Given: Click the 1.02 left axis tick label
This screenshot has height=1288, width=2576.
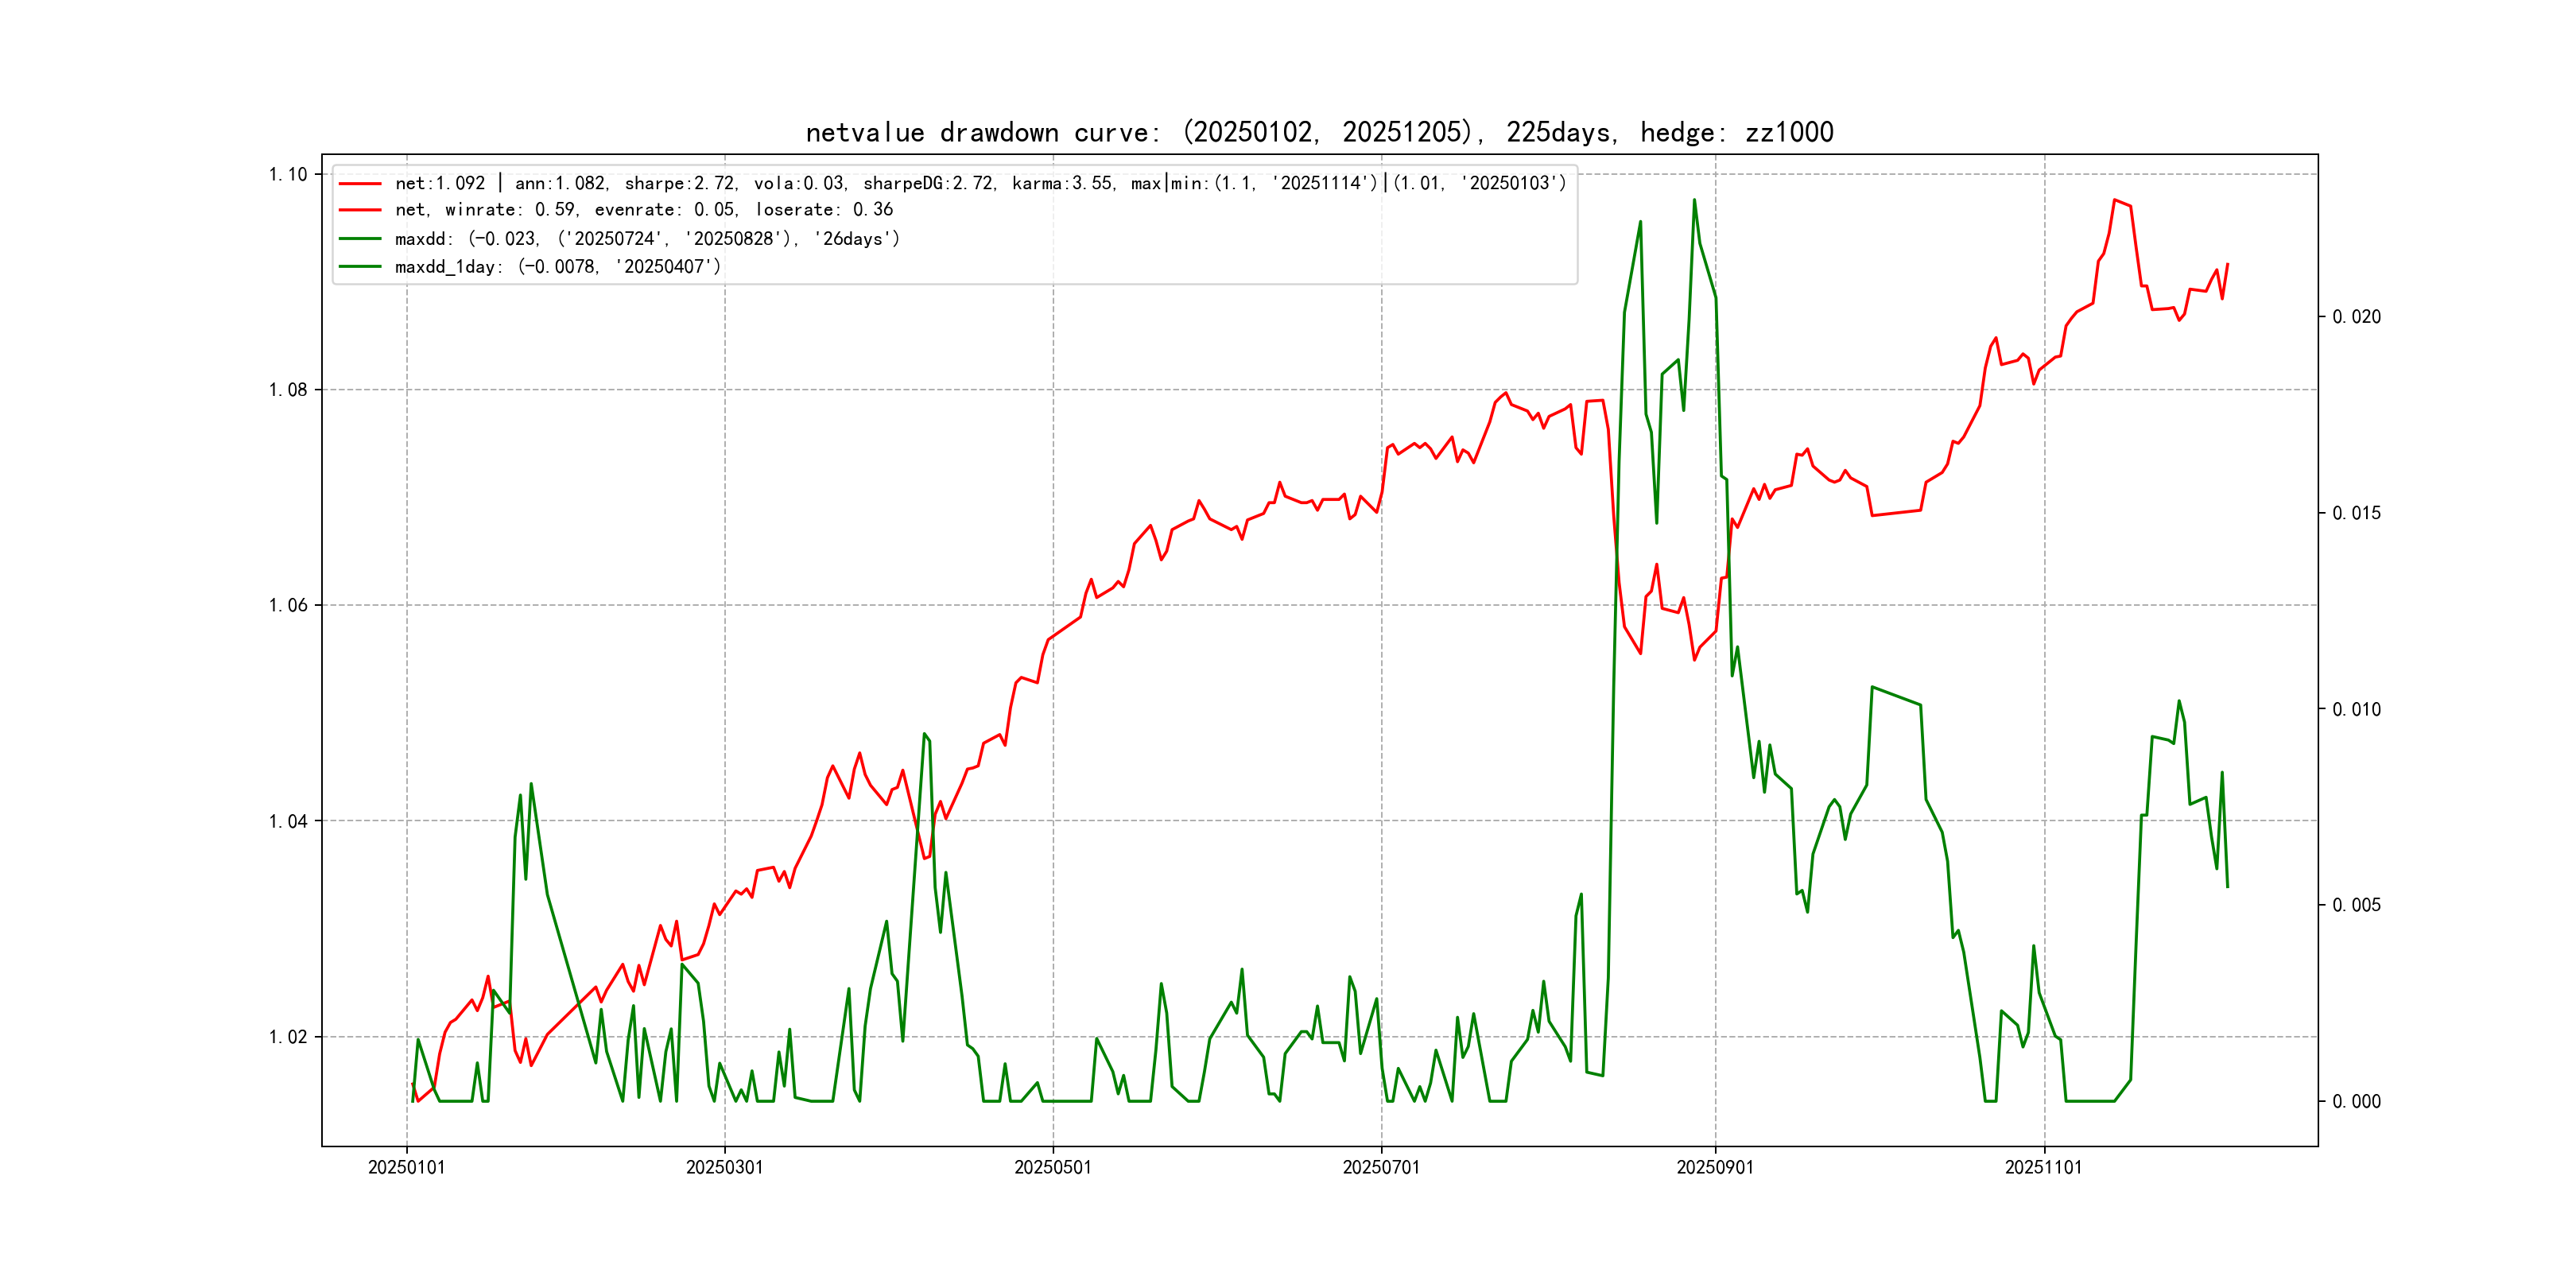Looking at the screenshot, I should [x=288, y=1037].
